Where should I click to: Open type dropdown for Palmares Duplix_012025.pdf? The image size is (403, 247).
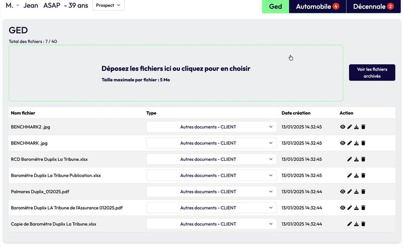point(212,192)
